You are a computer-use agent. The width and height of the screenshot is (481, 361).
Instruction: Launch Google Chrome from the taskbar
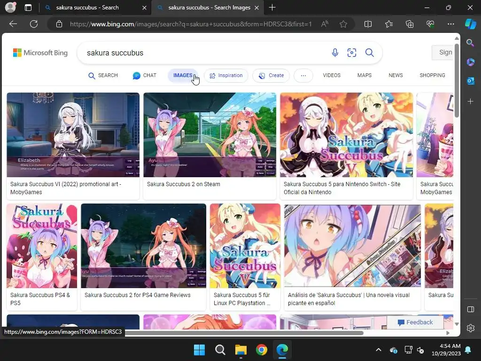click(x=261, y=350)
